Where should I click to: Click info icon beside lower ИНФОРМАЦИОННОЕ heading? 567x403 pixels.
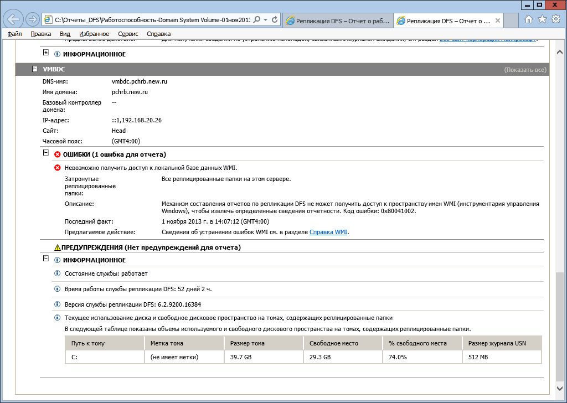pos(57,260)
